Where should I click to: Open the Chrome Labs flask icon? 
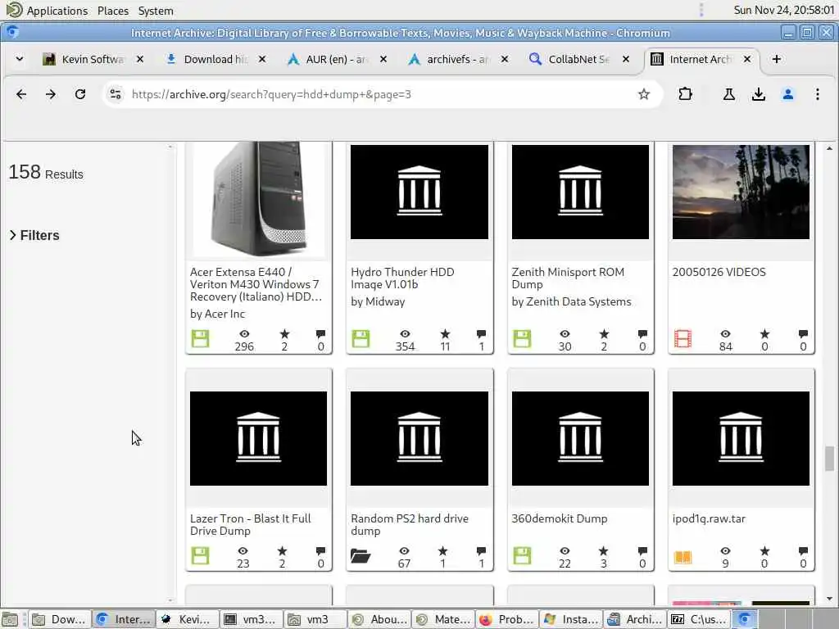[x=728, y=95]
